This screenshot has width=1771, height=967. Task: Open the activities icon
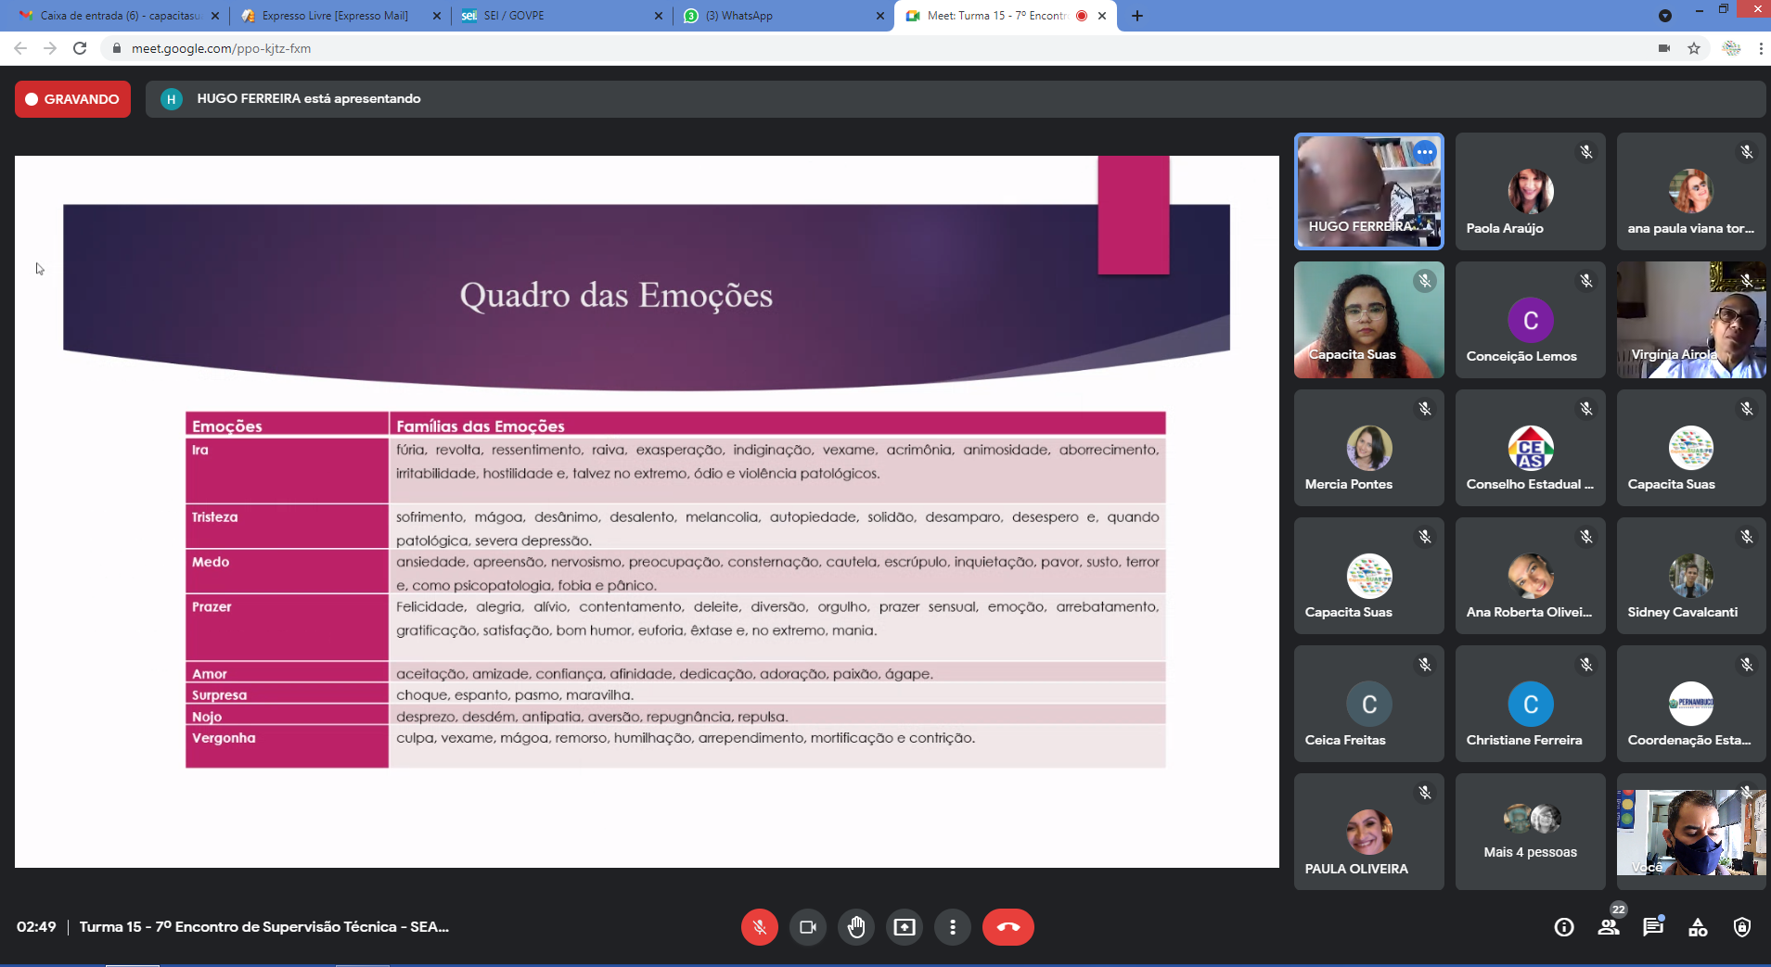tap(1698, 927)
